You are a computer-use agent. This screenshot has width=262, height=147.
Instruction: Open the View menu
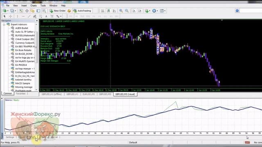(15, 5)
